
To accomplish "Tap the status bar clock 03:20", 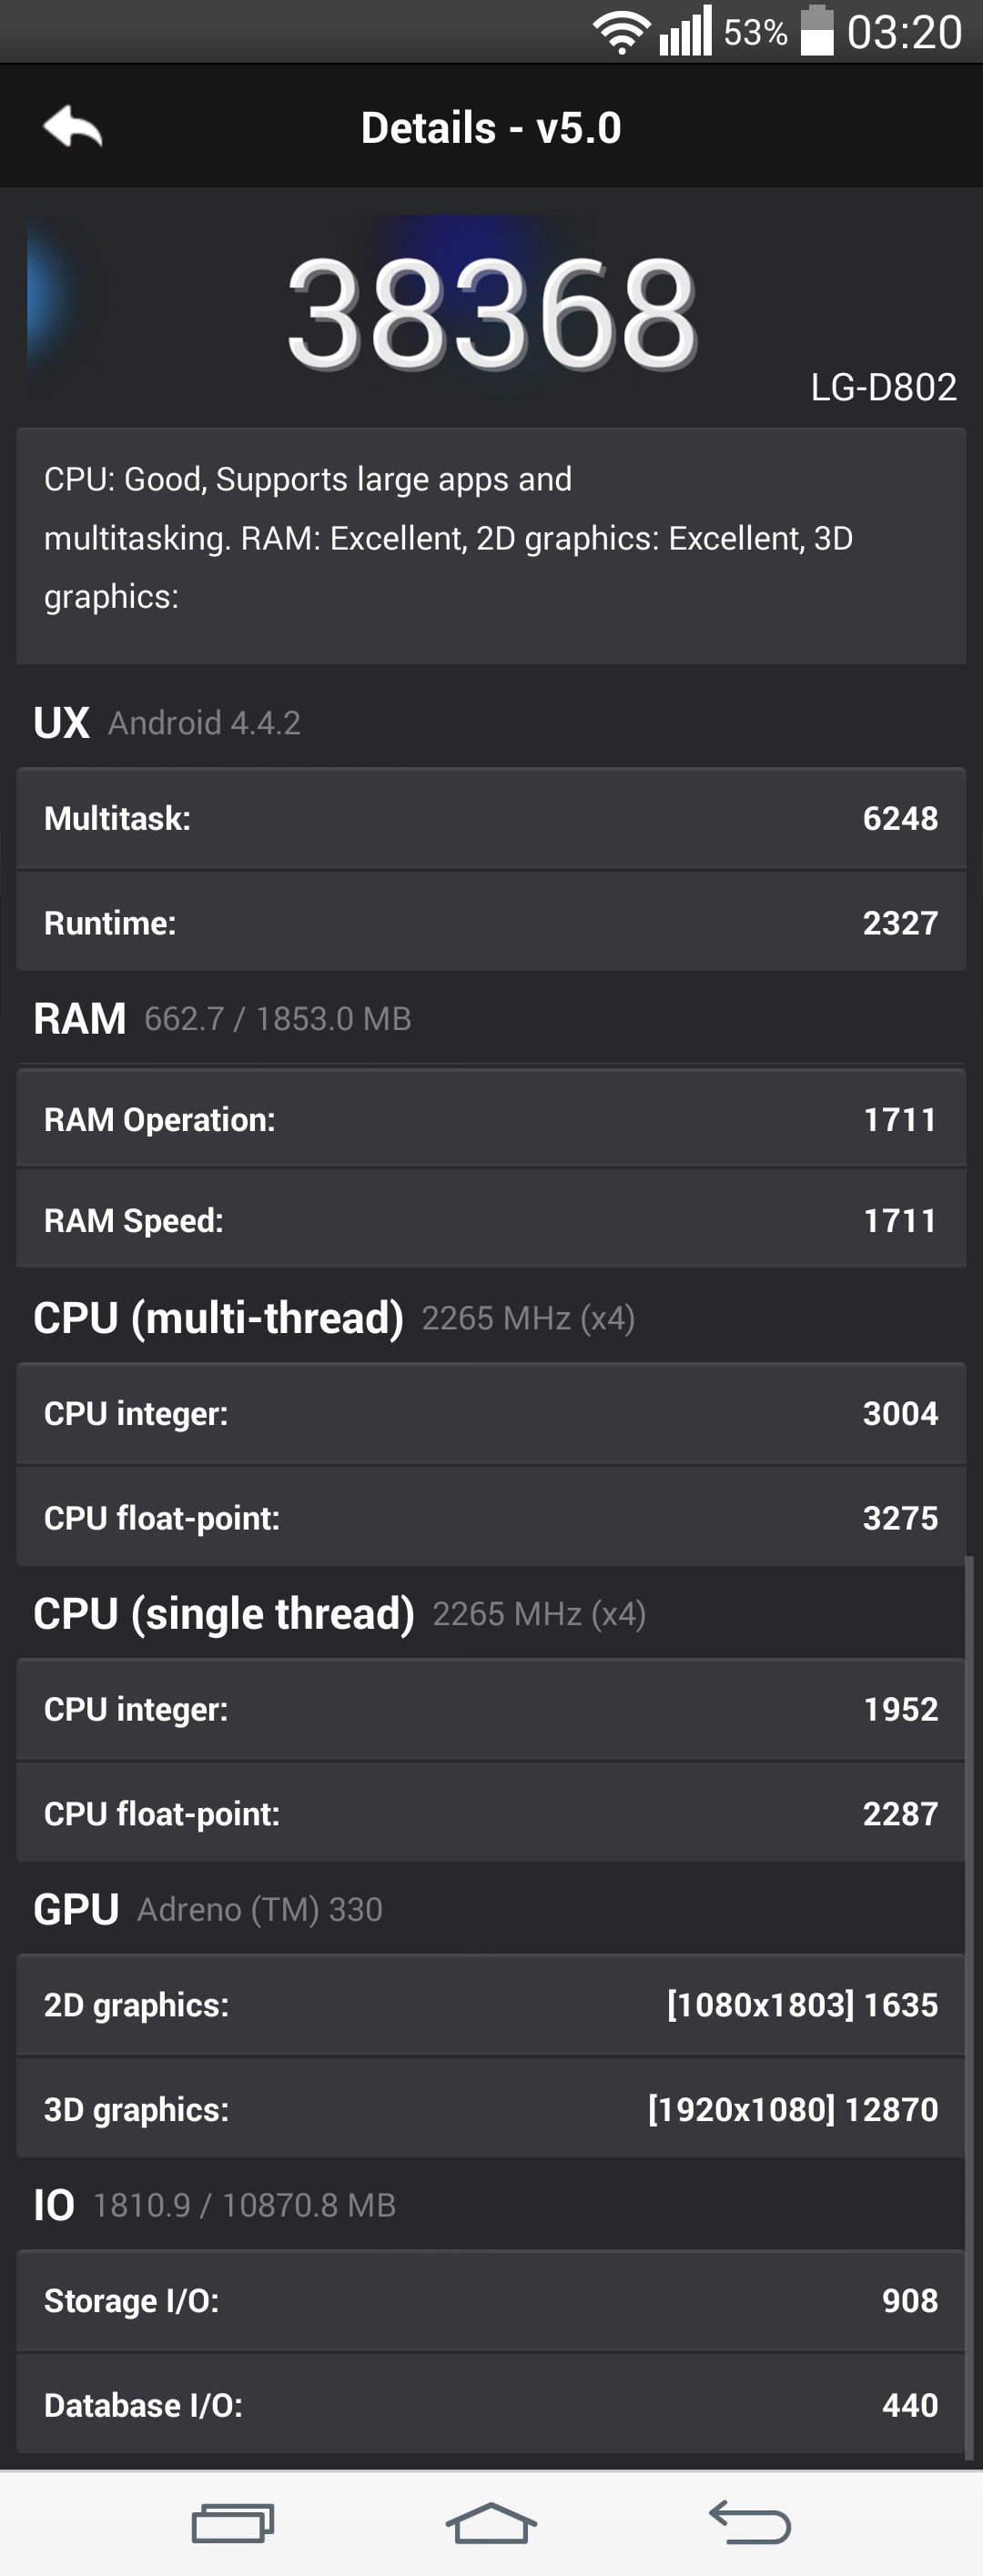I will click(904, 32).
